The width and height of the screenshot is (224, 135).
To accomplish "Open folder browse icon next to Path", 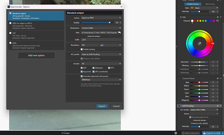I will pos(119,32).
